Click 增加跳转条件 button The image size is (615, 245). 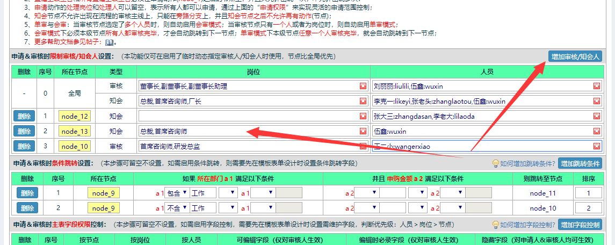pyautogui.click(x=580, y=164)
